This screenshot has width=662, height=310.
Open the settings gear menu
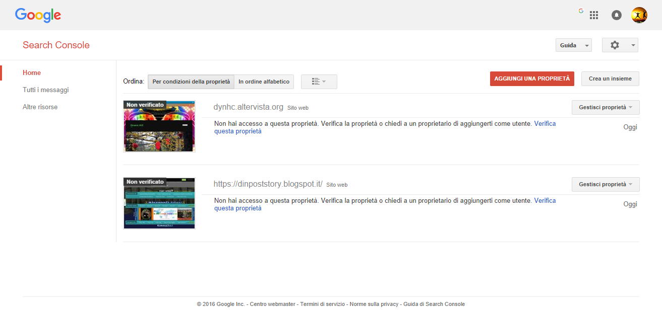click(x=620, y=45)
